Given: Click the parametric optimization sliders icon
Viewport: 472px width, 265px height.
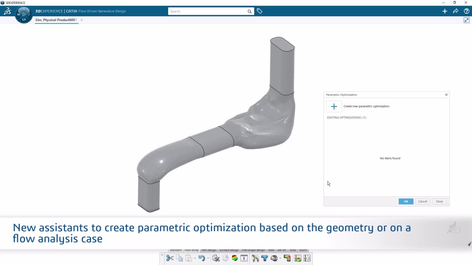Looking at the screenshot, I should tap(298, 258).
